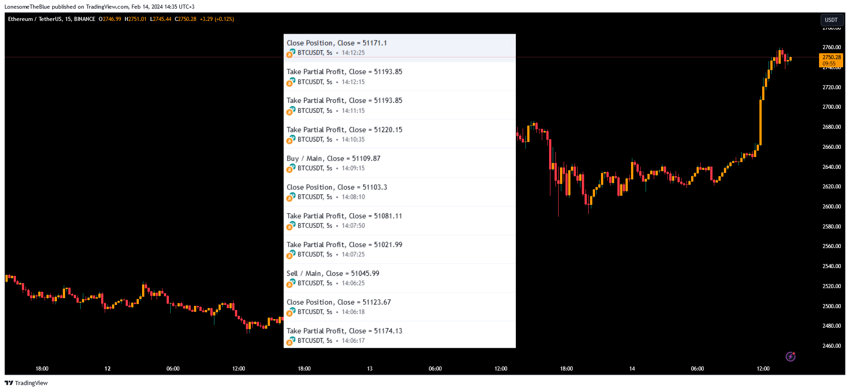The width and height of the screenshot is (850, 391).
Task: Click the BTCUSDT icon in the 14:06:18 alert row
Action: tap(290, 312)
